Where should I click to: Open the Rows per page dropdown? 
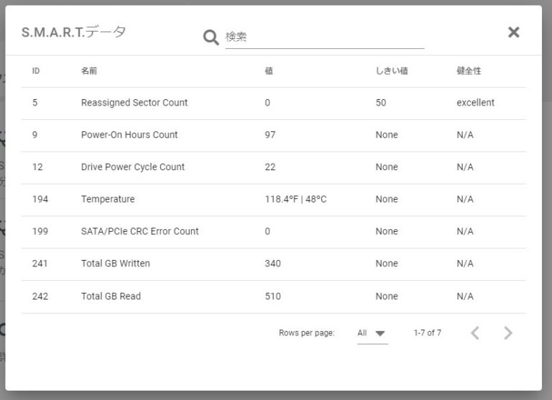[372, 333]
